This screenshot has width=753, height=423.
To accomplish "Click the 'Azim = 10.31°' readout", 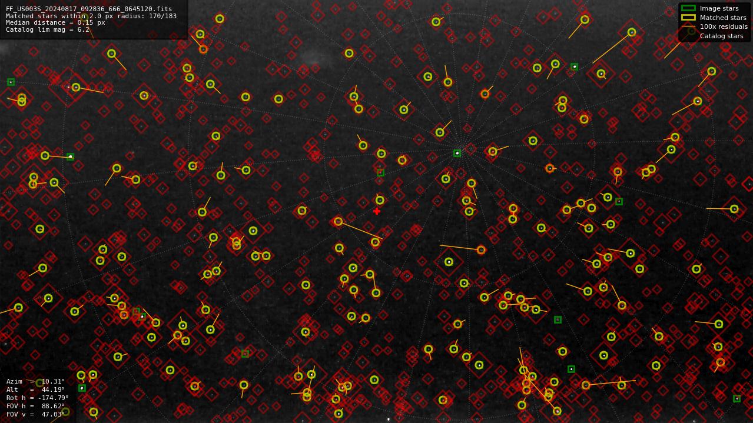I will pyautogui.click(x=35, y=381).
